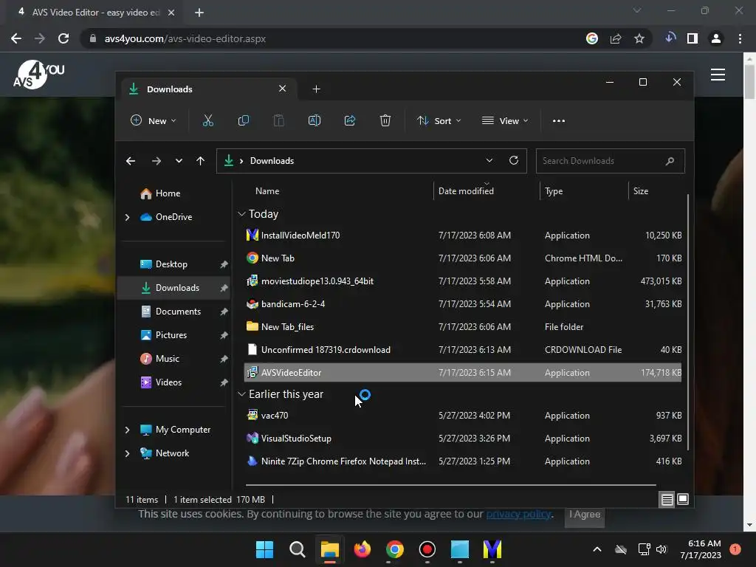The width and height of the screenshot is (756, 567).
Task: Click the file list horizontal scrollbar
Action: (451, 484)
